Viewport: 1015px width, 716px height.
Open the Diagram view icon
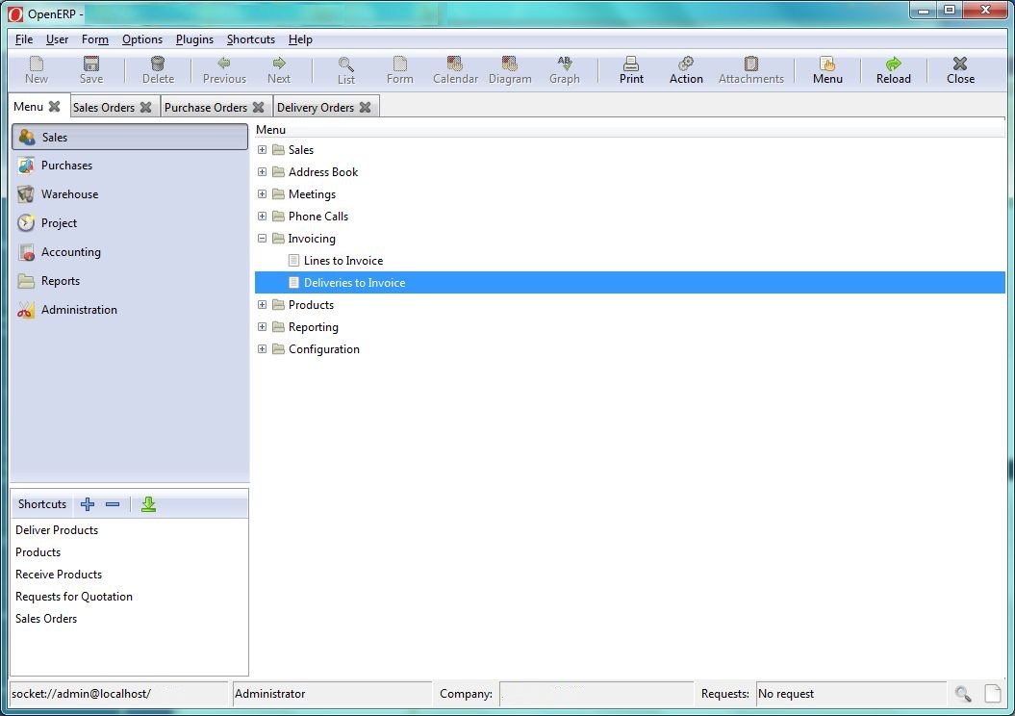(510, 64)
